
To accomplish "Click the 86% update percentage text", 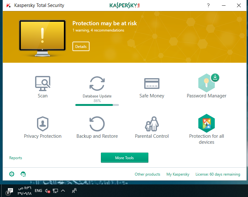I will [x=97, y=101].
